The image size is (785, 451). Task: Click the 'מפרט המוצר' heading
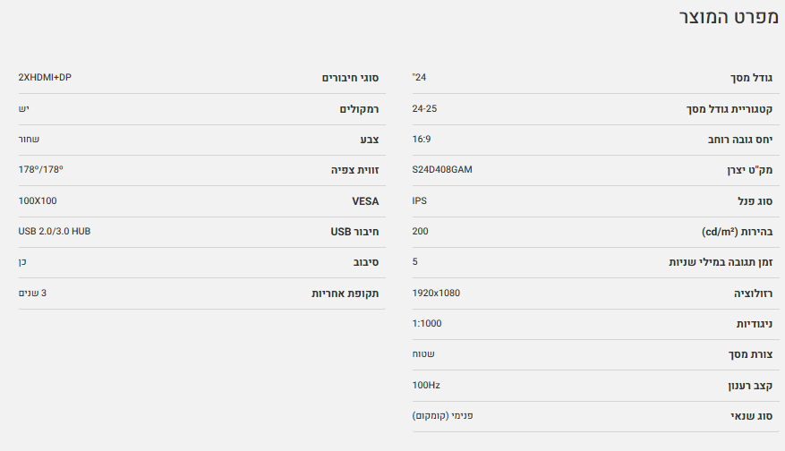(x=725, y=19)
